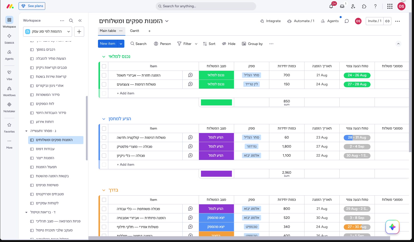The image size is (414, 242).
Task: Tick the row מכולה — מוצרי פלסטיק
Action: click(x=104, y=147)
